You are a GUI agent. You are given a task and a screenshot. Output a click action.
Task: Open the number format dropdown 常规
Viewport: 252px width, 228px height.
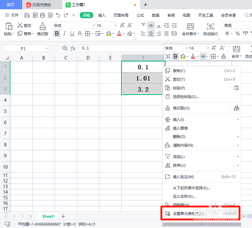pos(237,25)
